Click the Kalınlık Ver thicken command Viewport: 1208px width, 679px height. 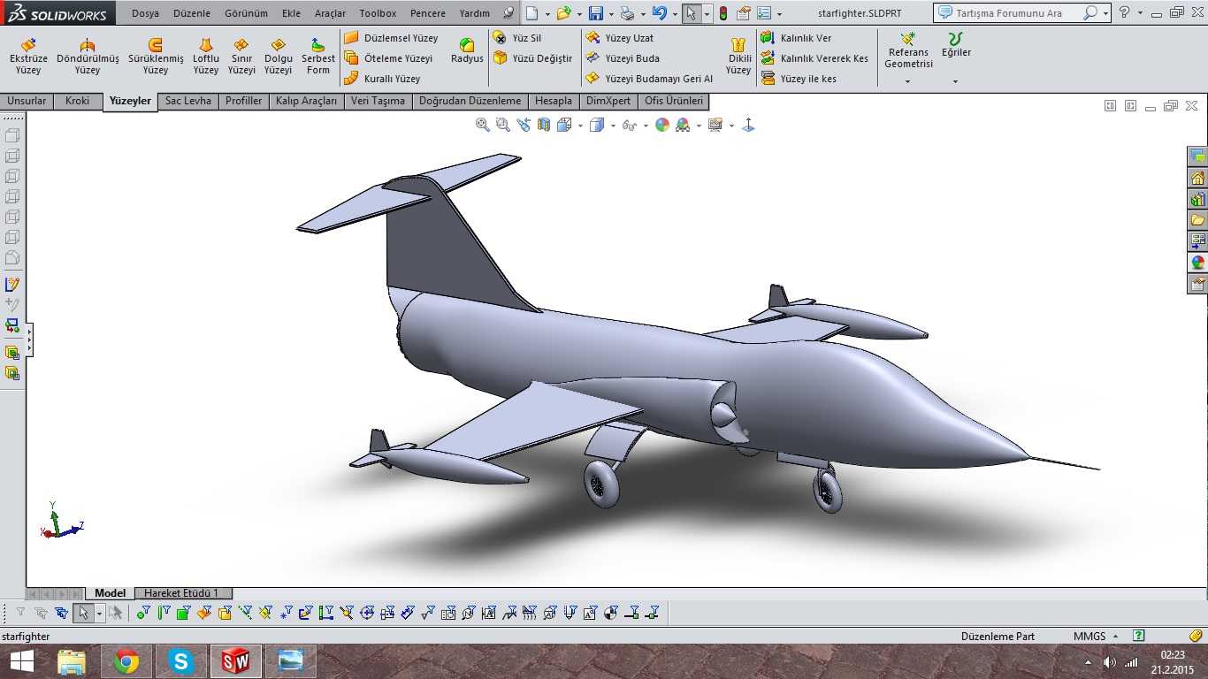coord(796,38)
